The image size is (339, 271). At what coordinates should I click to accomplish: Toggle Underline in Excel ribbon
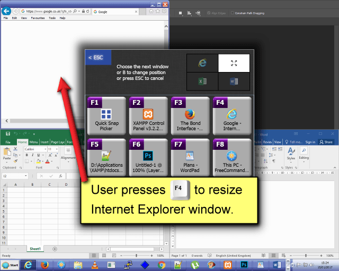pyautogui.click(x=39, y=155)
